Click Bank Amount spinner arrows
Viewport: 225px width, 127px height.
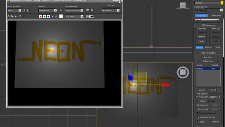219,105
